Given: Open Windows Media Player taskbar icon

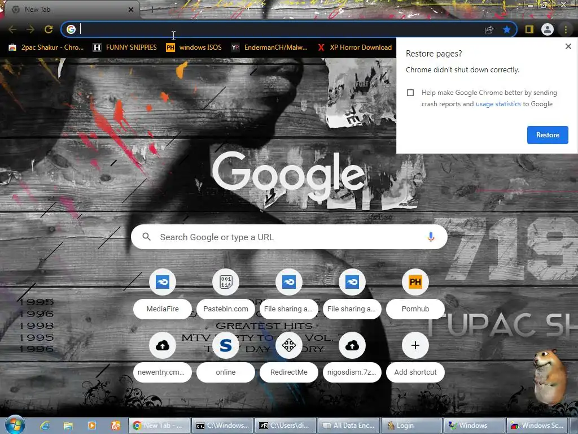Looking at the screenshot, I should point(92,426).
